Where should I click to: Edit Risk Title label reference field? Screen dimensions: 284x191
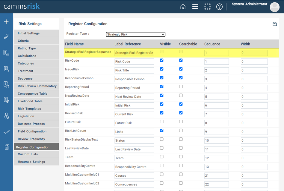coord(134,70)
